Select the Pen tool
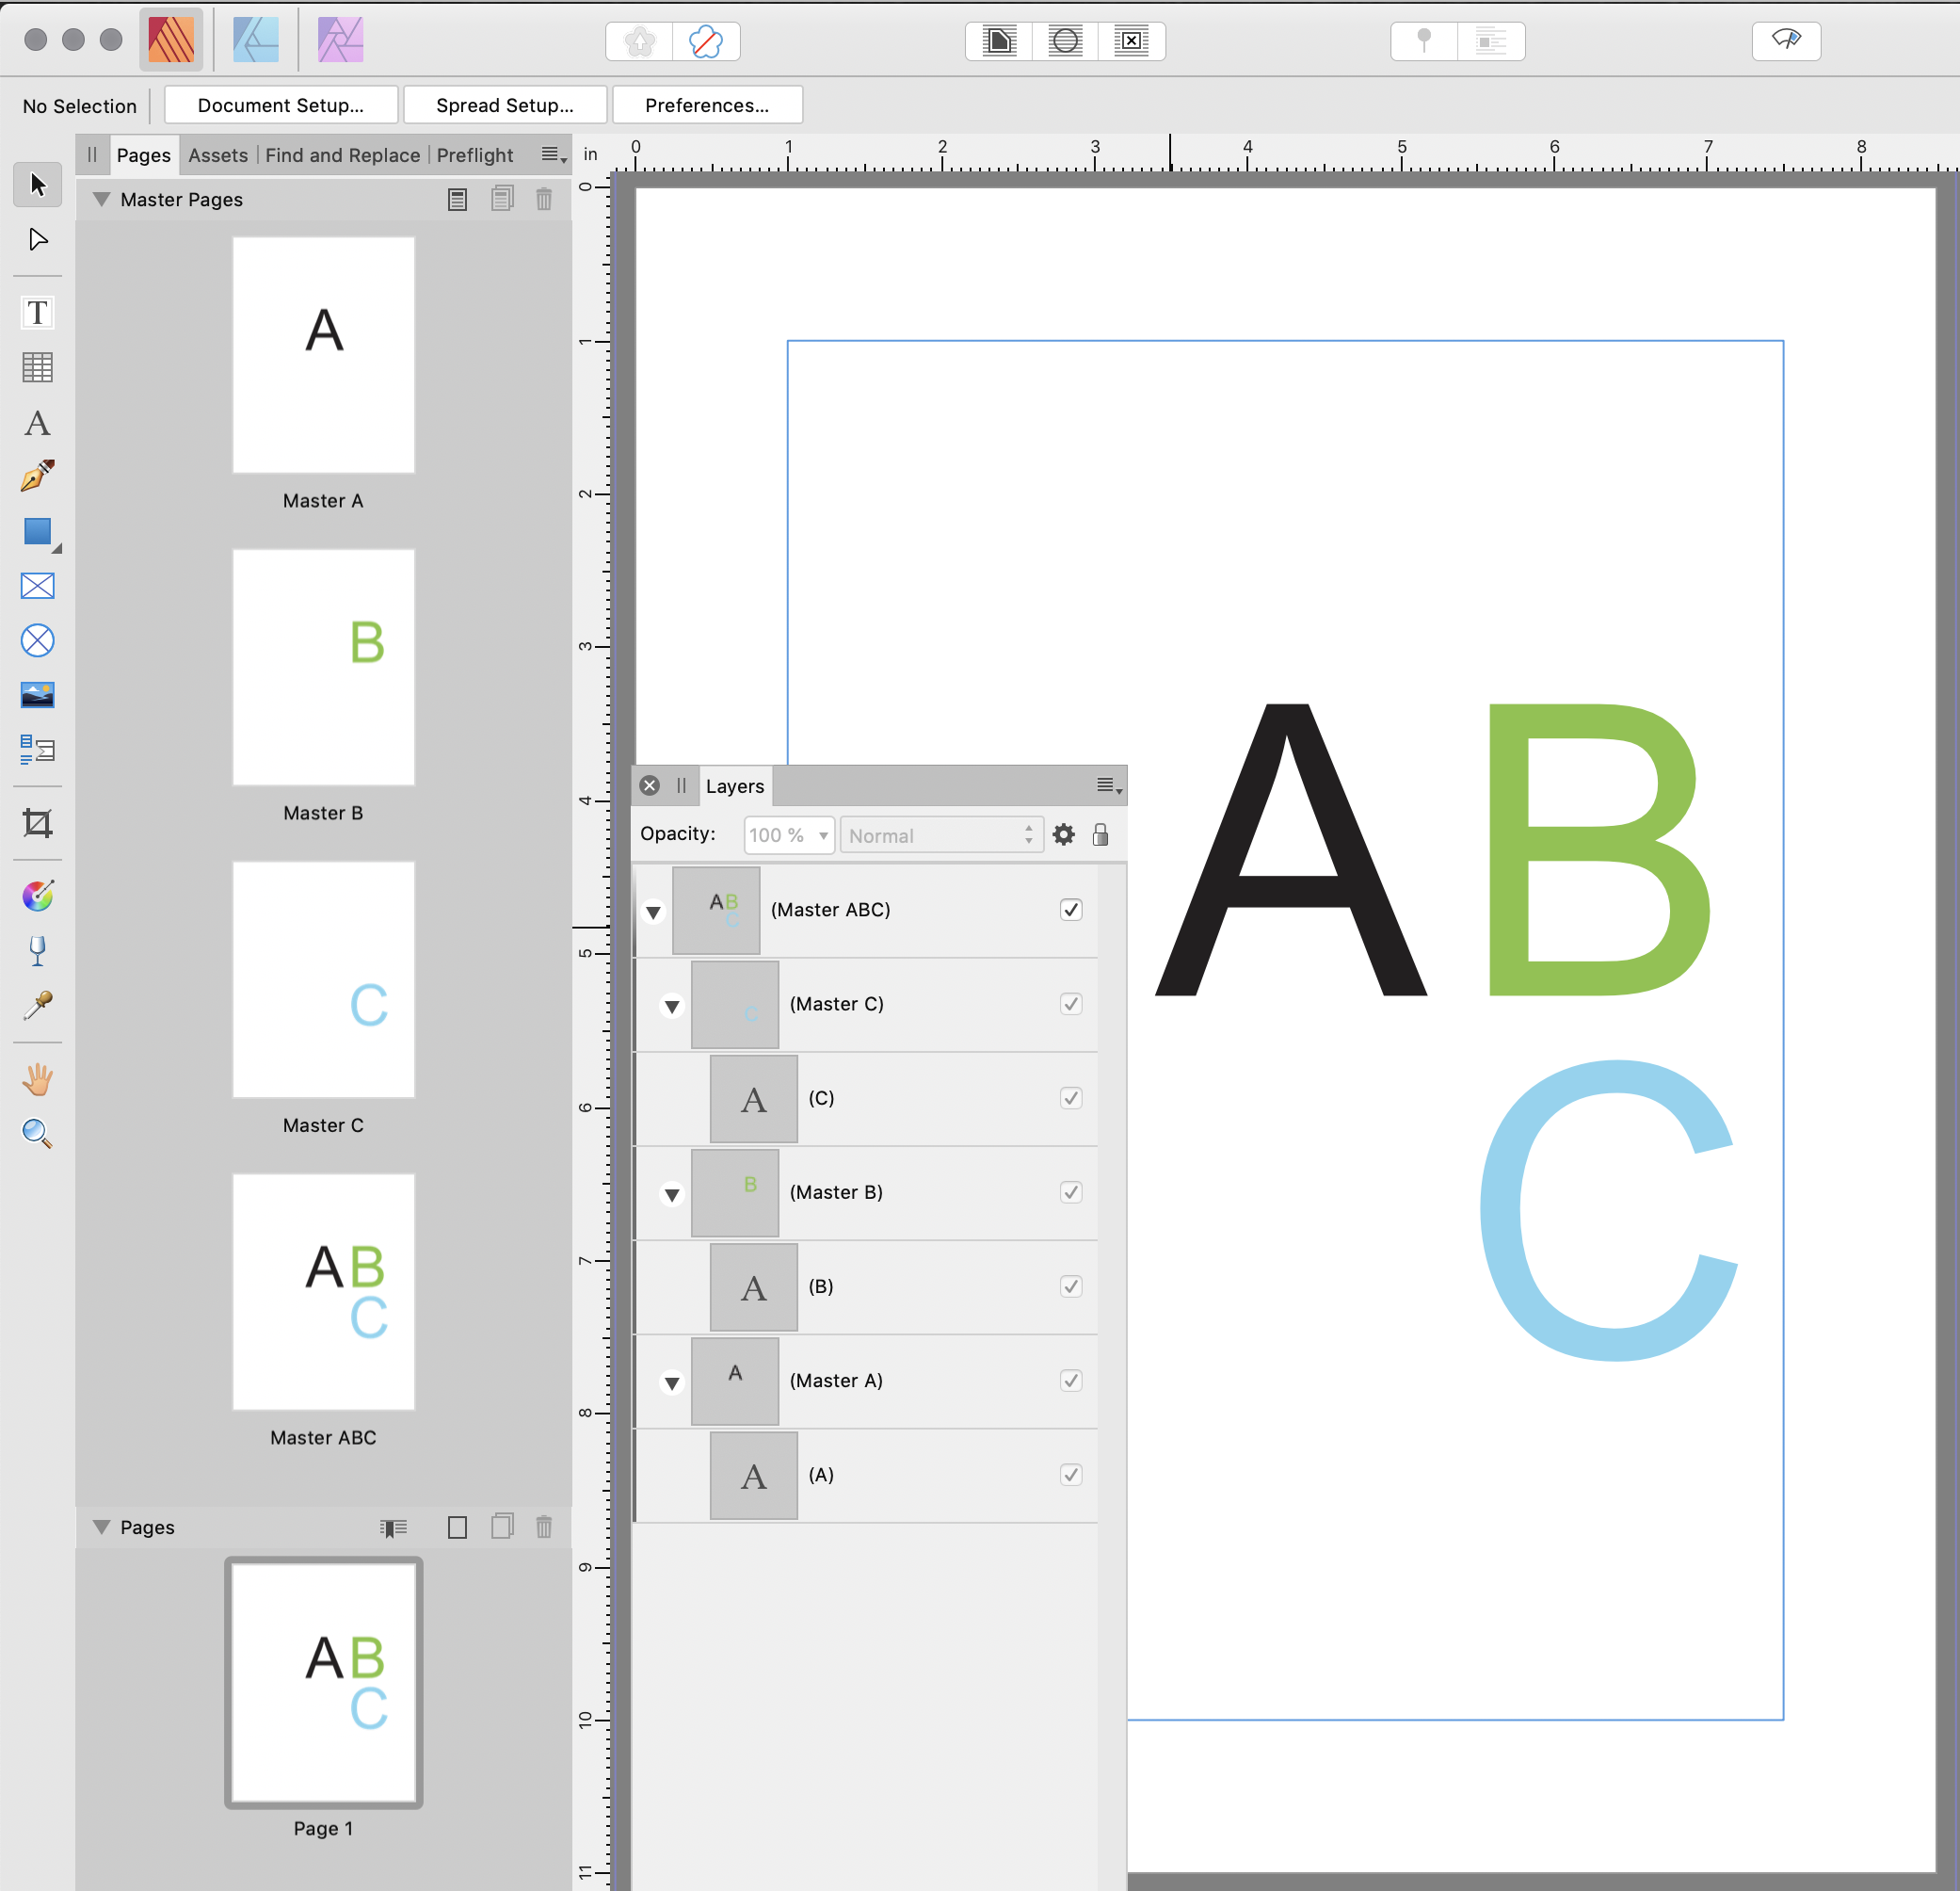Image resolution: width=1960 pixels, height=1891 pixels. point(37,477)
